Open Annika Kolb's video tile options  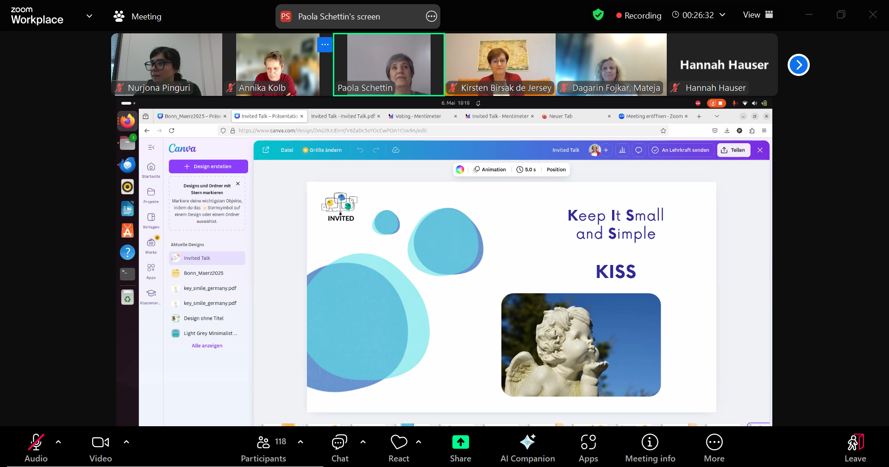tap(325, 44)
